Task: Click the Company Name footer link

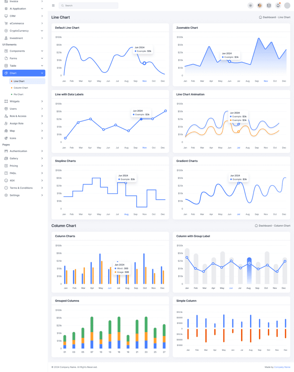Action: [282, 367]
